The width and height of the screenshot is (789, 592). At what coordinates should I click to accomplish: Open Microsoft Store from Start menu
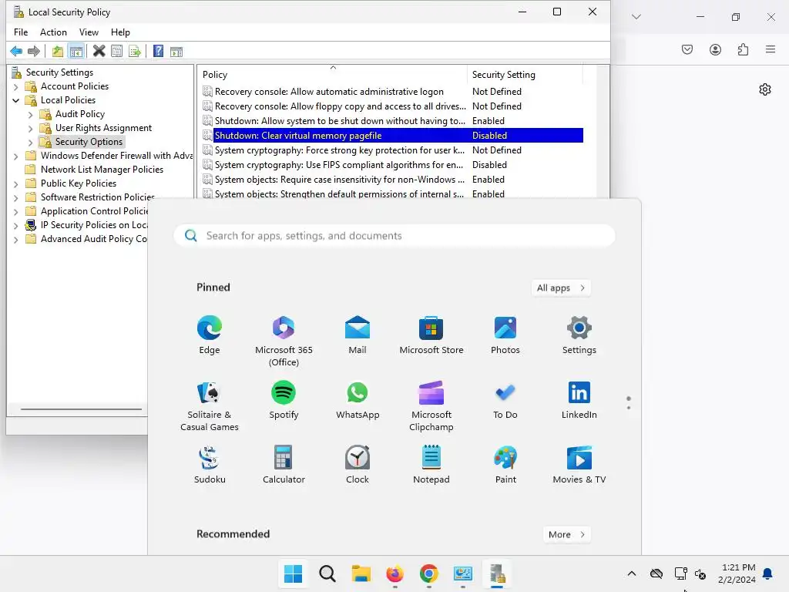[x=431, y=335]
